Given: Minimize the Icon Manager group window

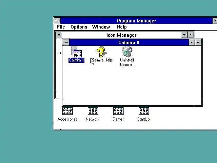Looking at the screenshot, I should click(x=184, y=35).
